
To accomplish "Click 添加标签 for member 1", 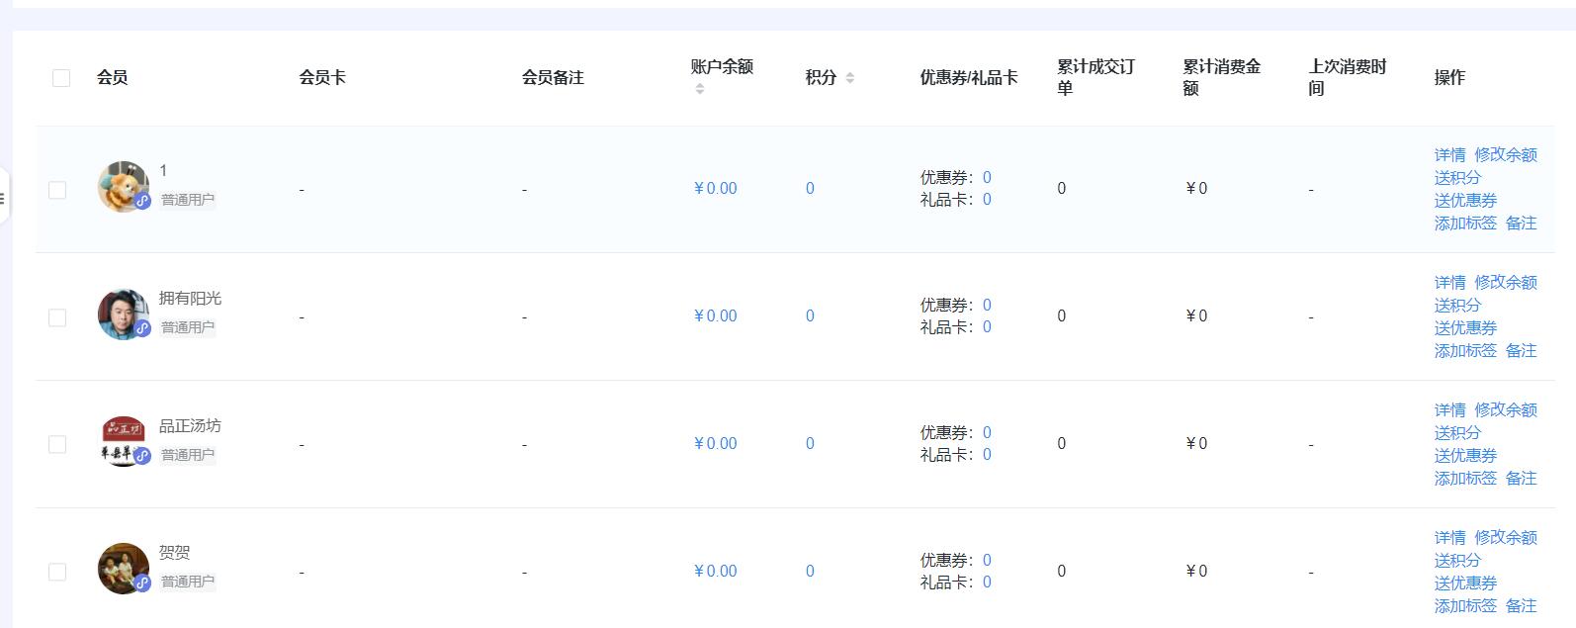I will click(x=1465, y=224).
